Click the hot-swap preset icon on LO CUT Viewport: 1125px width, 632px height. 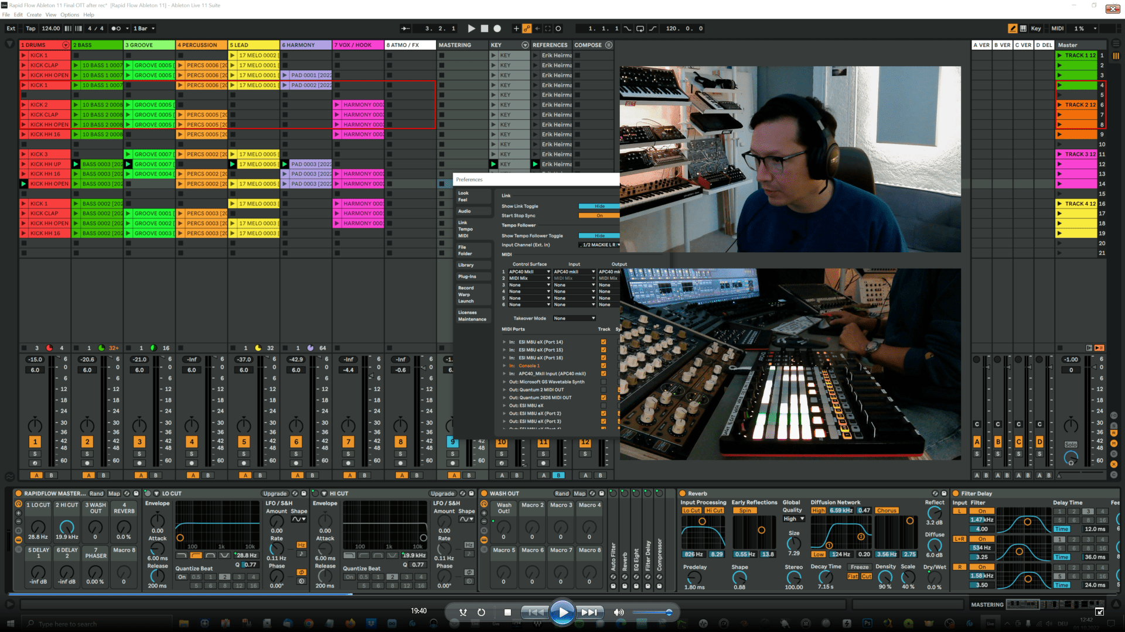click(x=295, y=493)
